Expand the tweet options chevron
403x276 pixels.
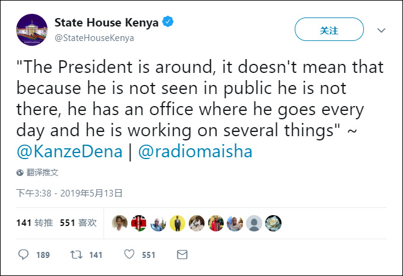point(381,30)
